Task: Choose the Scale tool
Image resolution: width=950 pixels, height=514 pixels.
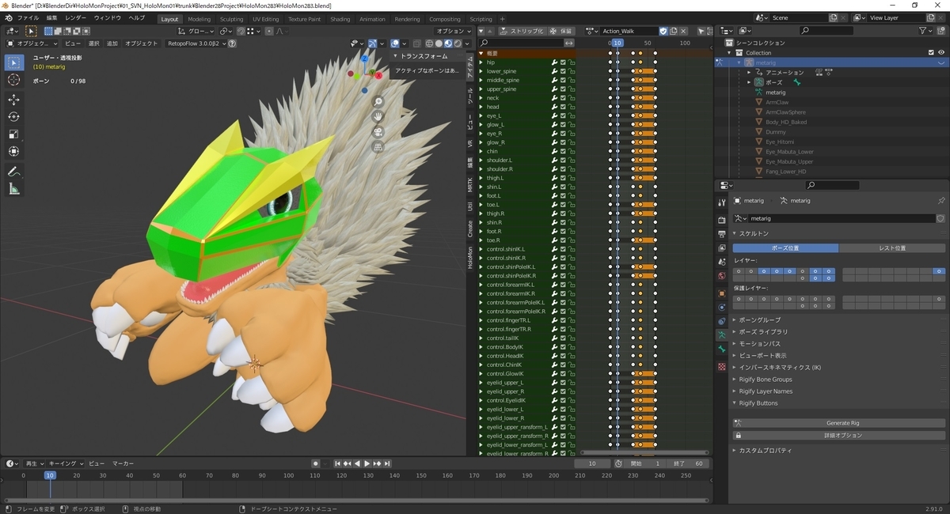Action: click(x=14, y=134)
